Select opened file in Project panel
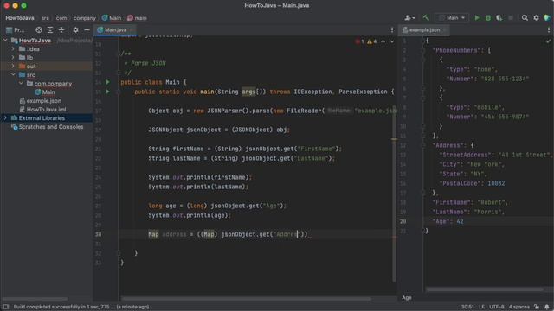Viewport: 554px width, 311px height. point(39,30)
